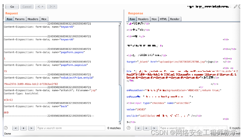Viewport: 242px width, 139px height.
Task: Click the pageForm.pageno parameter text
Action: tap(72, 52)
